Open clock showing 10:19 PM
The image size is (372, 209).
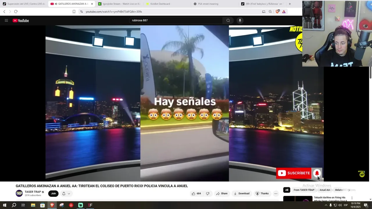coord(356,205)
